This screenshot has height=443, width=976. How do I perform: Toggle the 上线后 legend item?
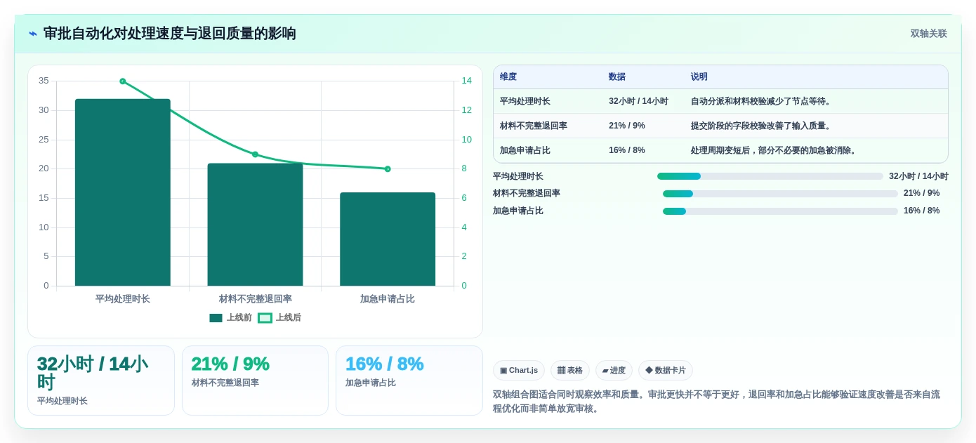(x=279, y=317)
